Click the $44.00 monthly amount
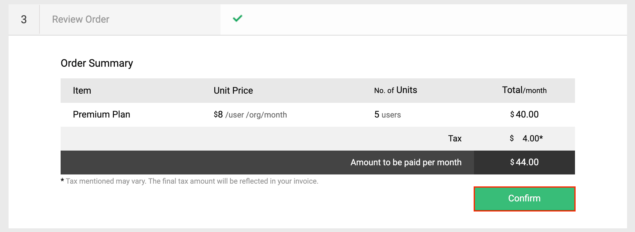This screenshot has width=635, height=232. 524,162
